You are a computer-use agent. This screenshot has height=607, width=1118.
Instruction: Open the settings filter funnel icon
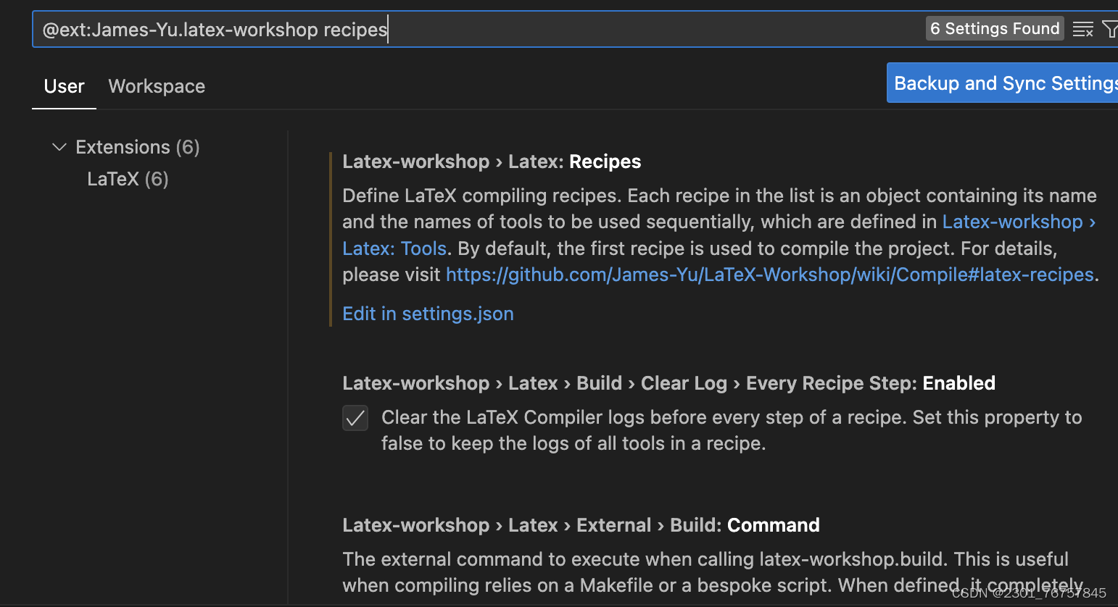click(1109, 29)
